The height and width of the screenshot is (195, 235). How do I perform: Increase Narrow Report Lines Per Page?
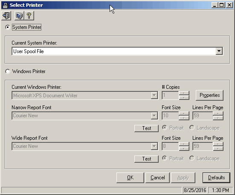[x=218, y=113]
